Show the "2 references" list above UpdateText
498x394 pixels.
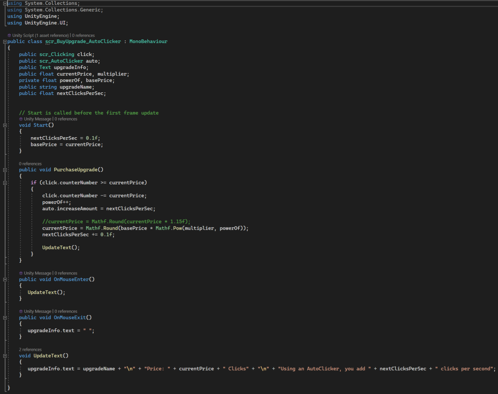30,349
